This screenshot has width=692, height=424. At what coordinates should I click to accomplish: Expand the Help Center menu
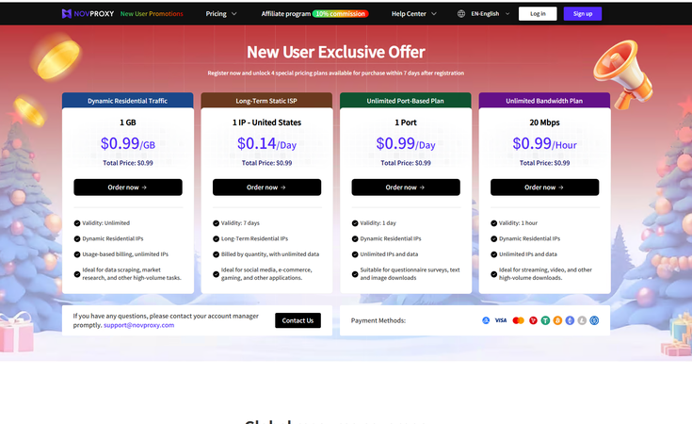point(413,14)
